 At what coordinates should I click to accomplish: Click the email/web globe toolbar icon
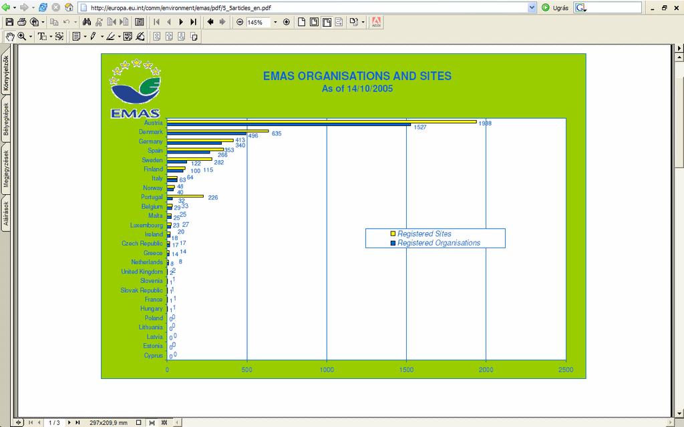tap(35, 22)
